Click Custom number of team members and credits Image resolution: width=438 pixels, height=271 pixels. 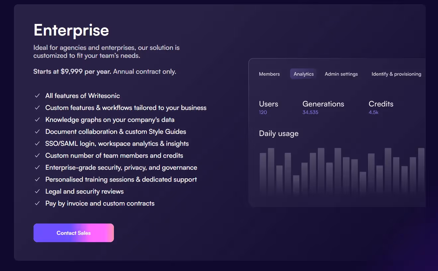point(114,155)
